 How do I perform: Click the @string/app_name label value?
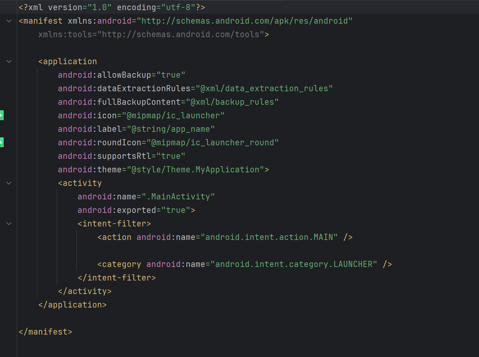[x=171, y=129]
